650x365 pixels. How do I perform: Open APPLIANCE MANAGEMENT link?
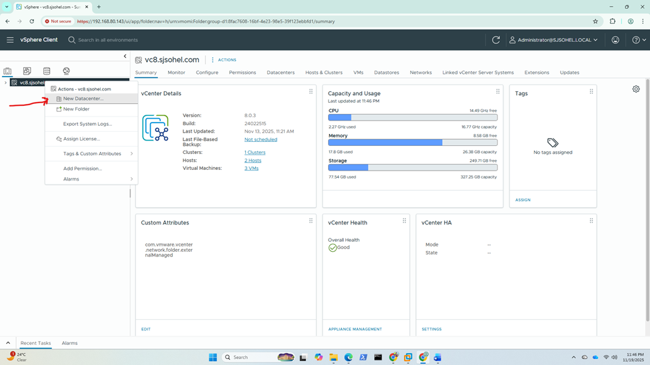click(x=355, y=329)
